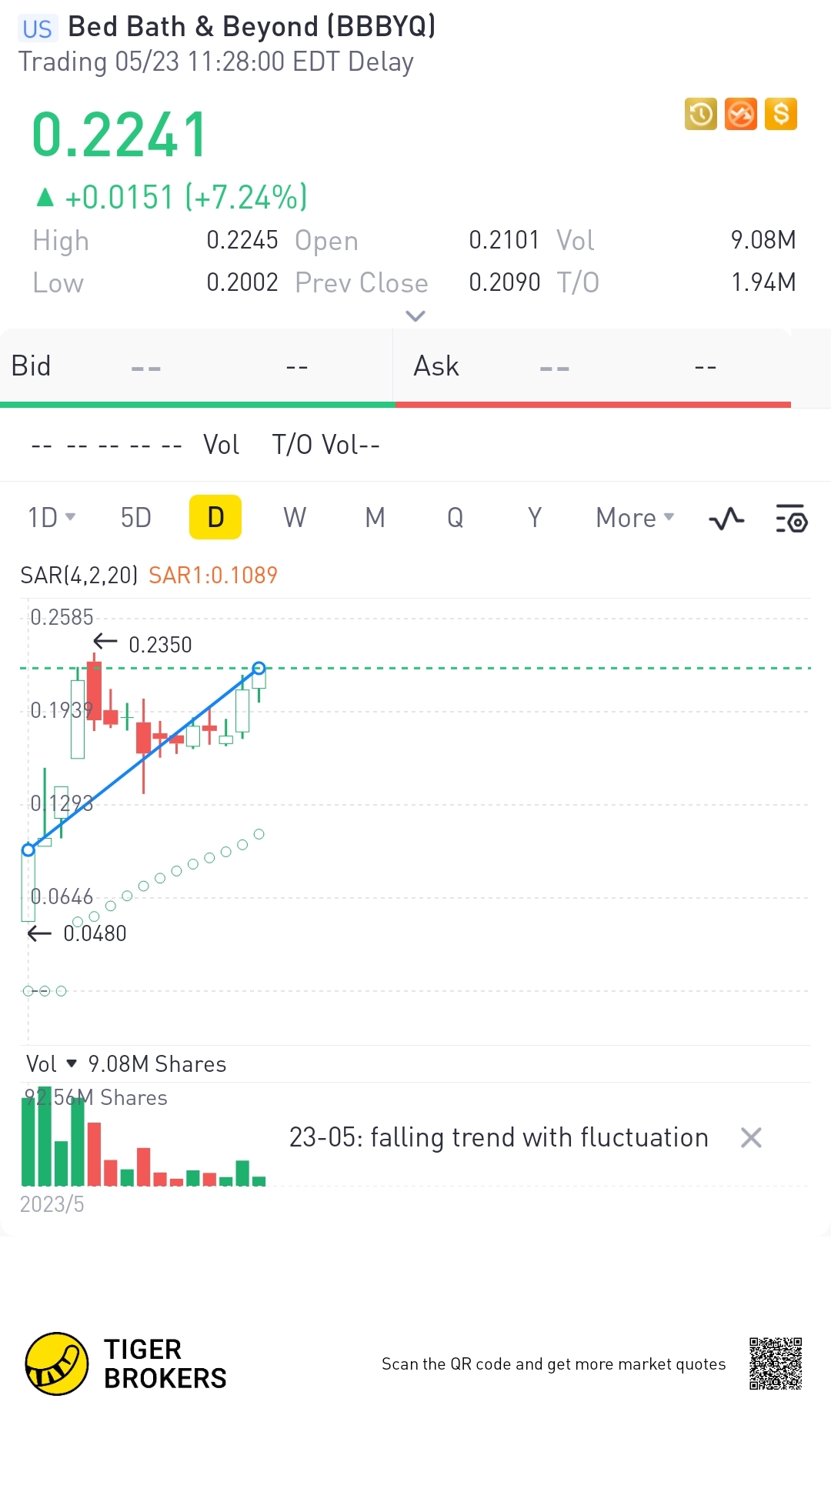Tap the orange crossed-out trend arrow icon
The height and width of the screenshot is (1492, 831).
click(740, 115)
